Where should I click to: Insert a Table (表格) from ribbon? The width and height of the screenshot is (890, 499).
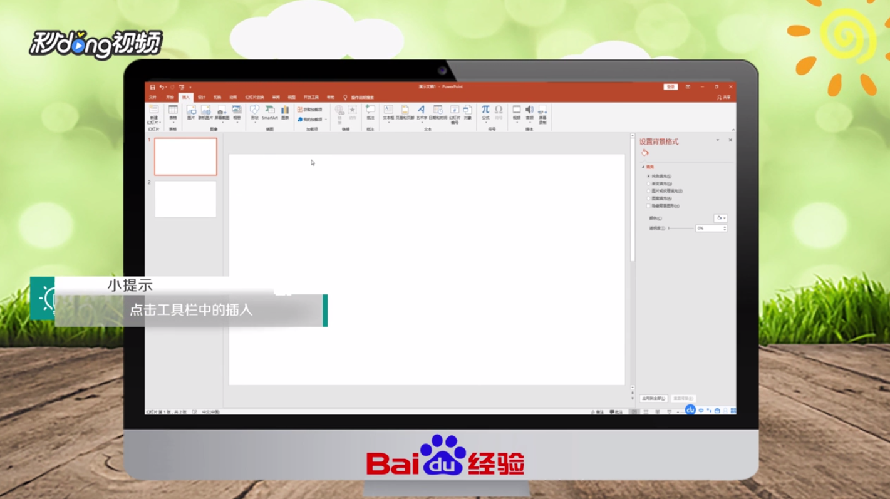173,110
